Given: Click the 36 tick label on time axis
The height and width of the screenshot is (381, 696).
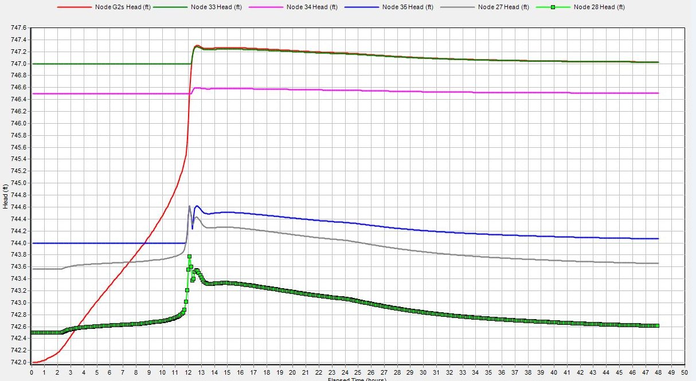Looking at the screenshot, I should 502,371.
